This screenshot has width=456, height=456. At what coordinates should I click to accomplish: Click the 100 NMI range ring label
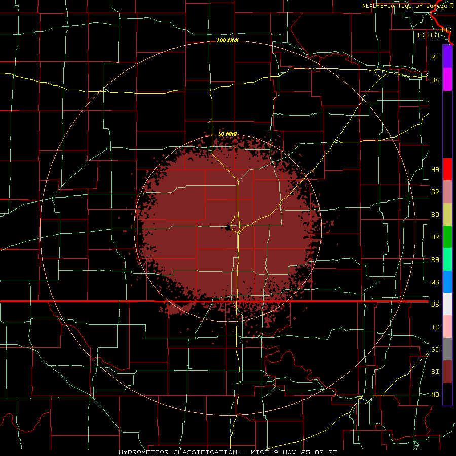click(227, 40)
